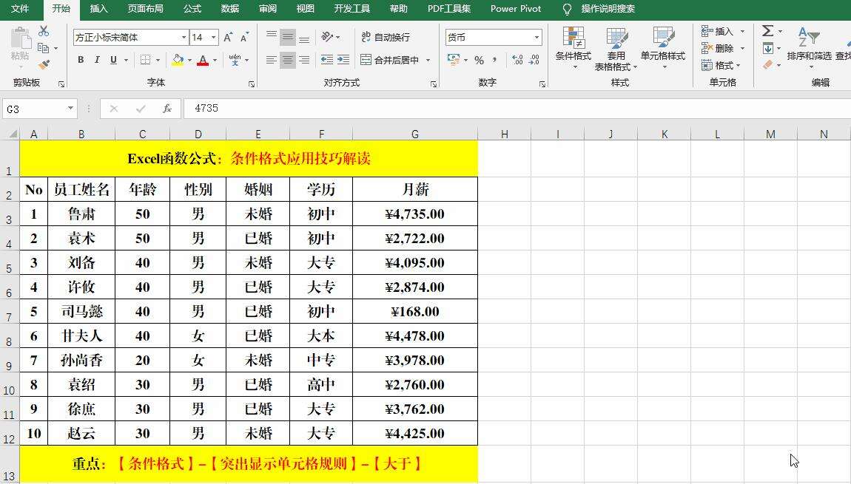Open the font color dropdown arrow

click(x=215, y=60)
